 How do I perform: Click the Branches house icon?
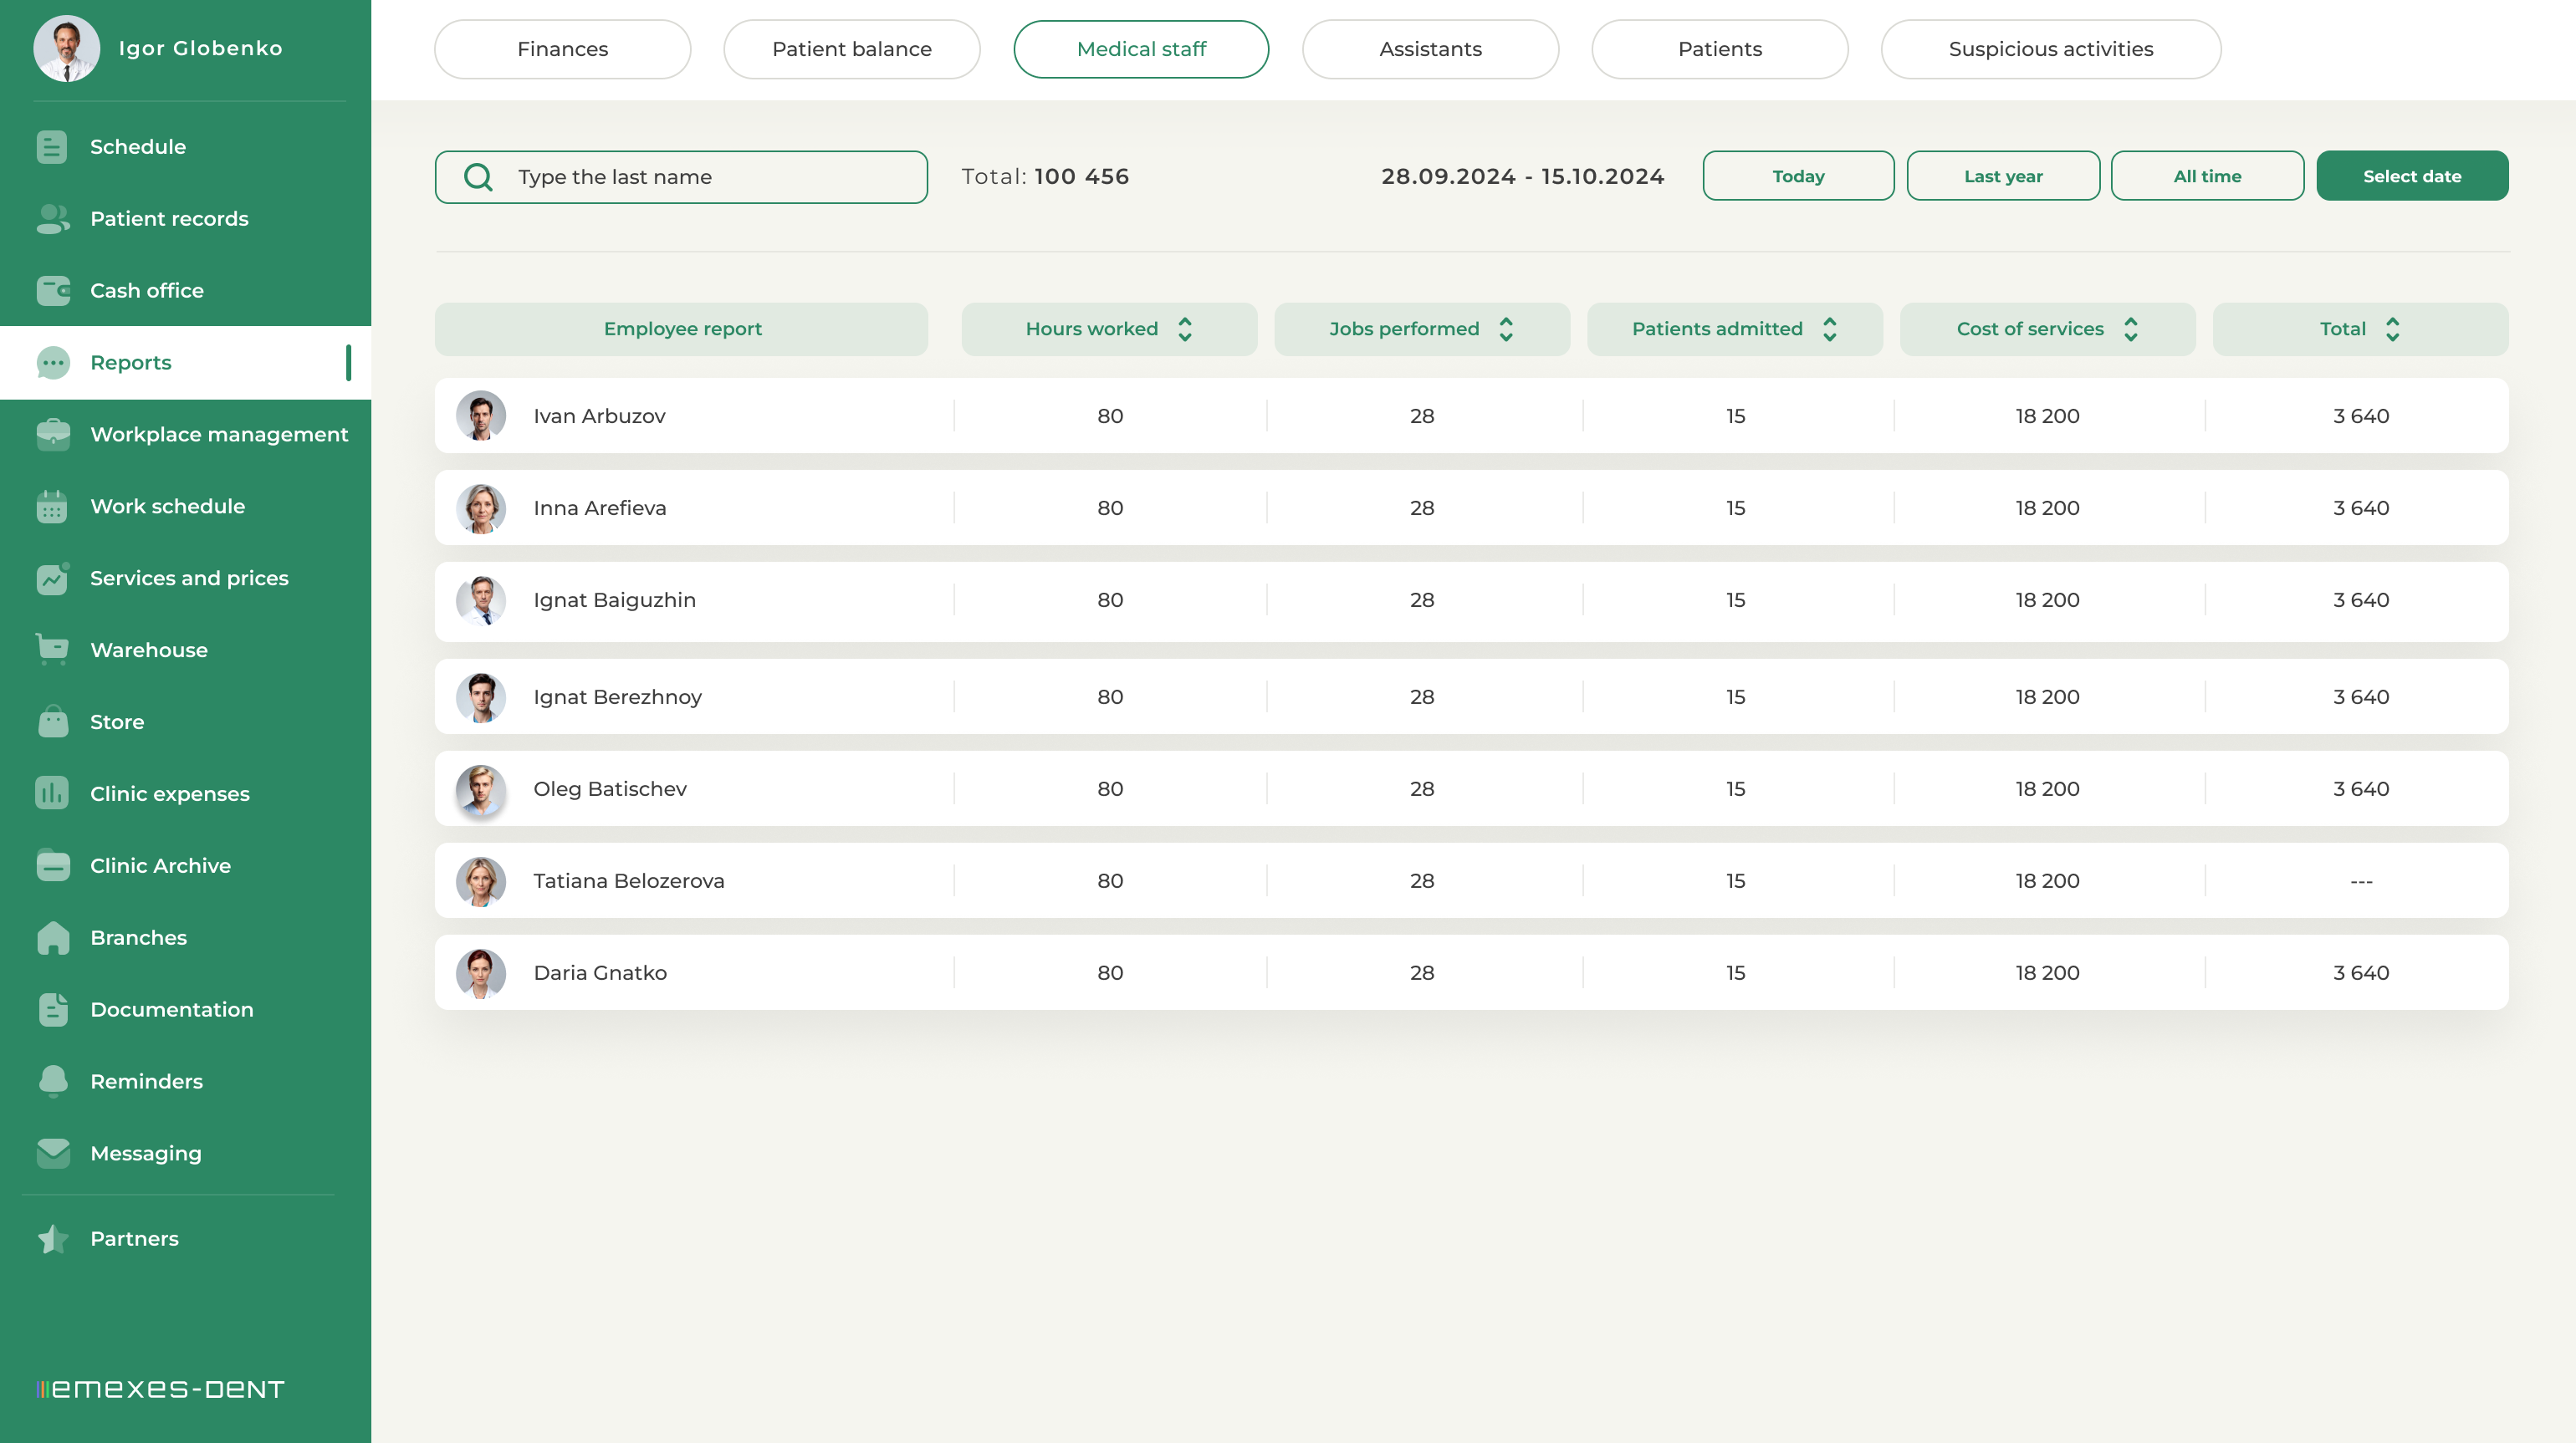click(52, 937)
